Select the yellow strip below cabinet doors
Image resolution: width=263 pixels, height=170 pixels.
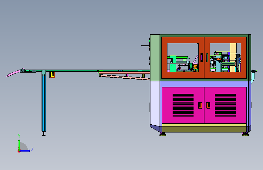(x=204, y=125)
